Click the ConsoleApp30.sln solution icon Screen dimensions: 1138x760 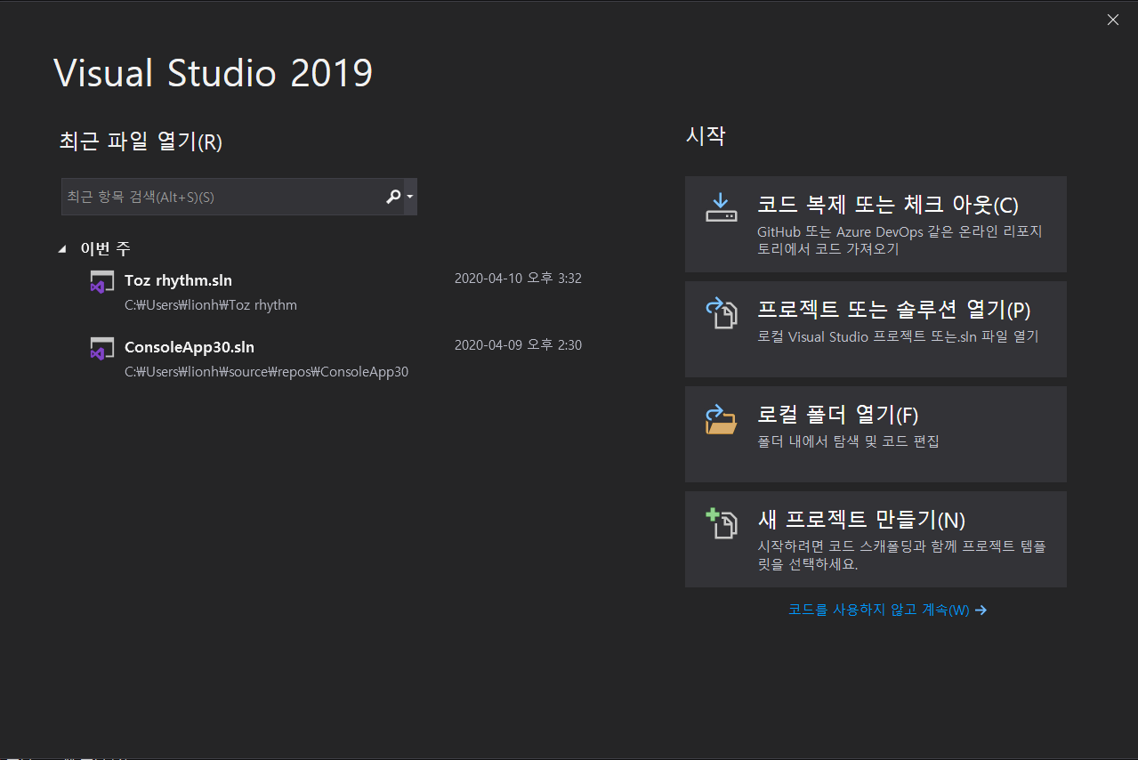[101, 349]
